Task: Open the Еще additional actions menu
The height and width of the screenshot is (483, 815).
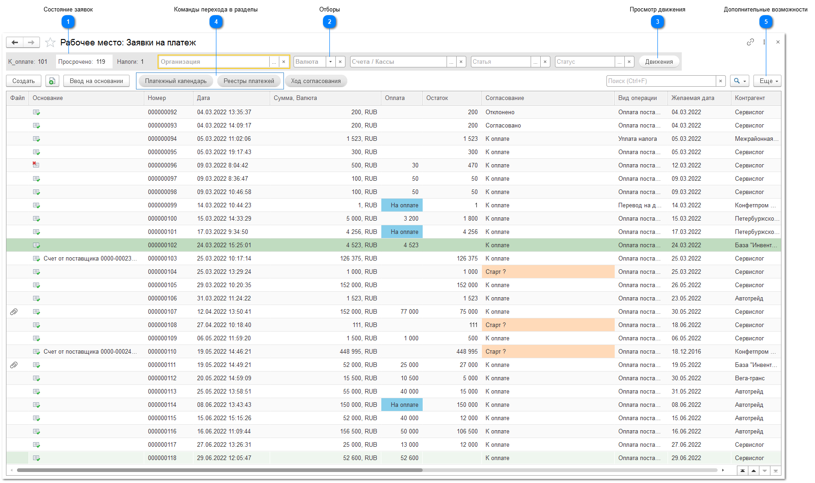Action: (768, 81)
